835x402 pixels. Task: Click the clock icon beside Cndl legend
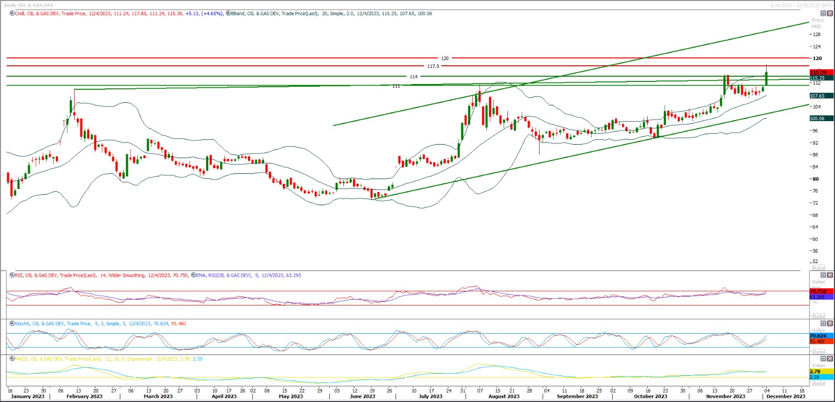click(x=12, y=14)
